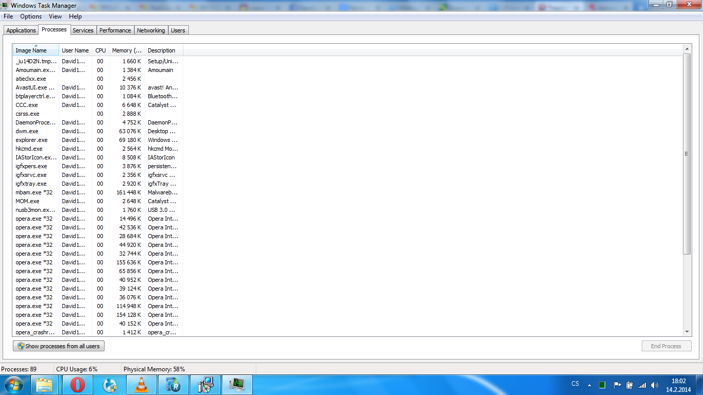
Task: Open the Windows Start menu orb
Action: [x=13, y=385]
